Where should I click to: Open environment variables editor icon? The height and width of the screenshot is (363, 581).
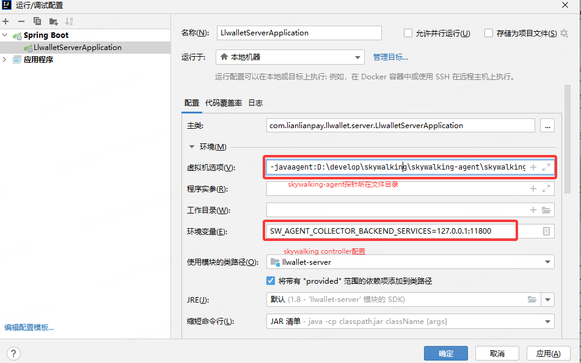tap(546, 231)
